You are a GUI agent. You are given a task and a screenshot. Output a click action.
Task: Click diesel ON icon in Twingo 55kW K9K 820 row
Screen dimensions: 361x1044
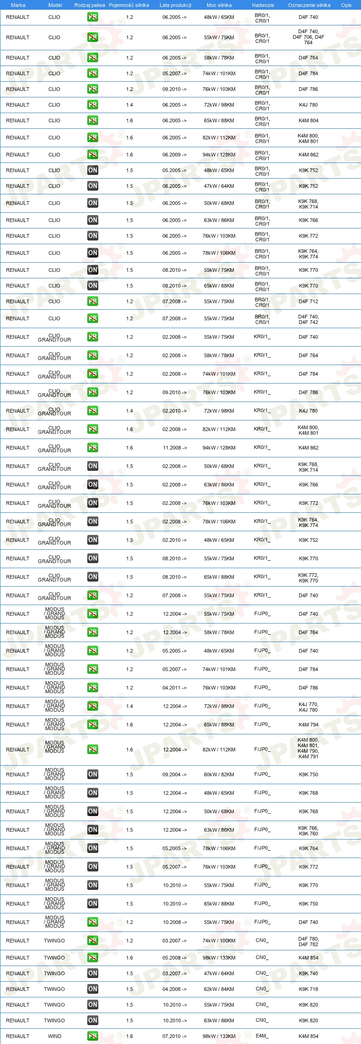93,1005
